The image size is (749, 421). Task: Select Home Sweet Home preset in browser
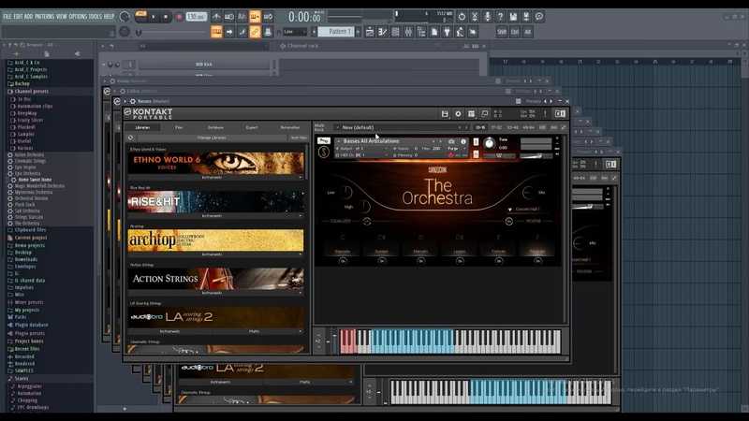(35, 180)
